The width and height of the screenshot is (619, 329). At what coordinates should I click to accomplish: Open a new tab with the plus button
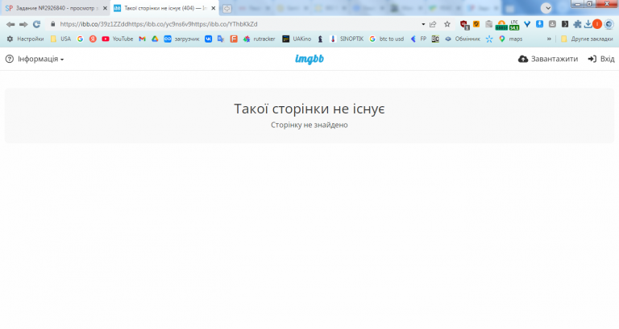point(227,8)
